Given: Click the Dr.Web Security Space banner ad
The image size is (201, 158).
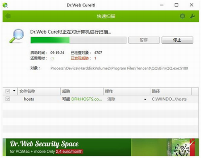Looking at the screenshot, I should click(x=101, y=147).
